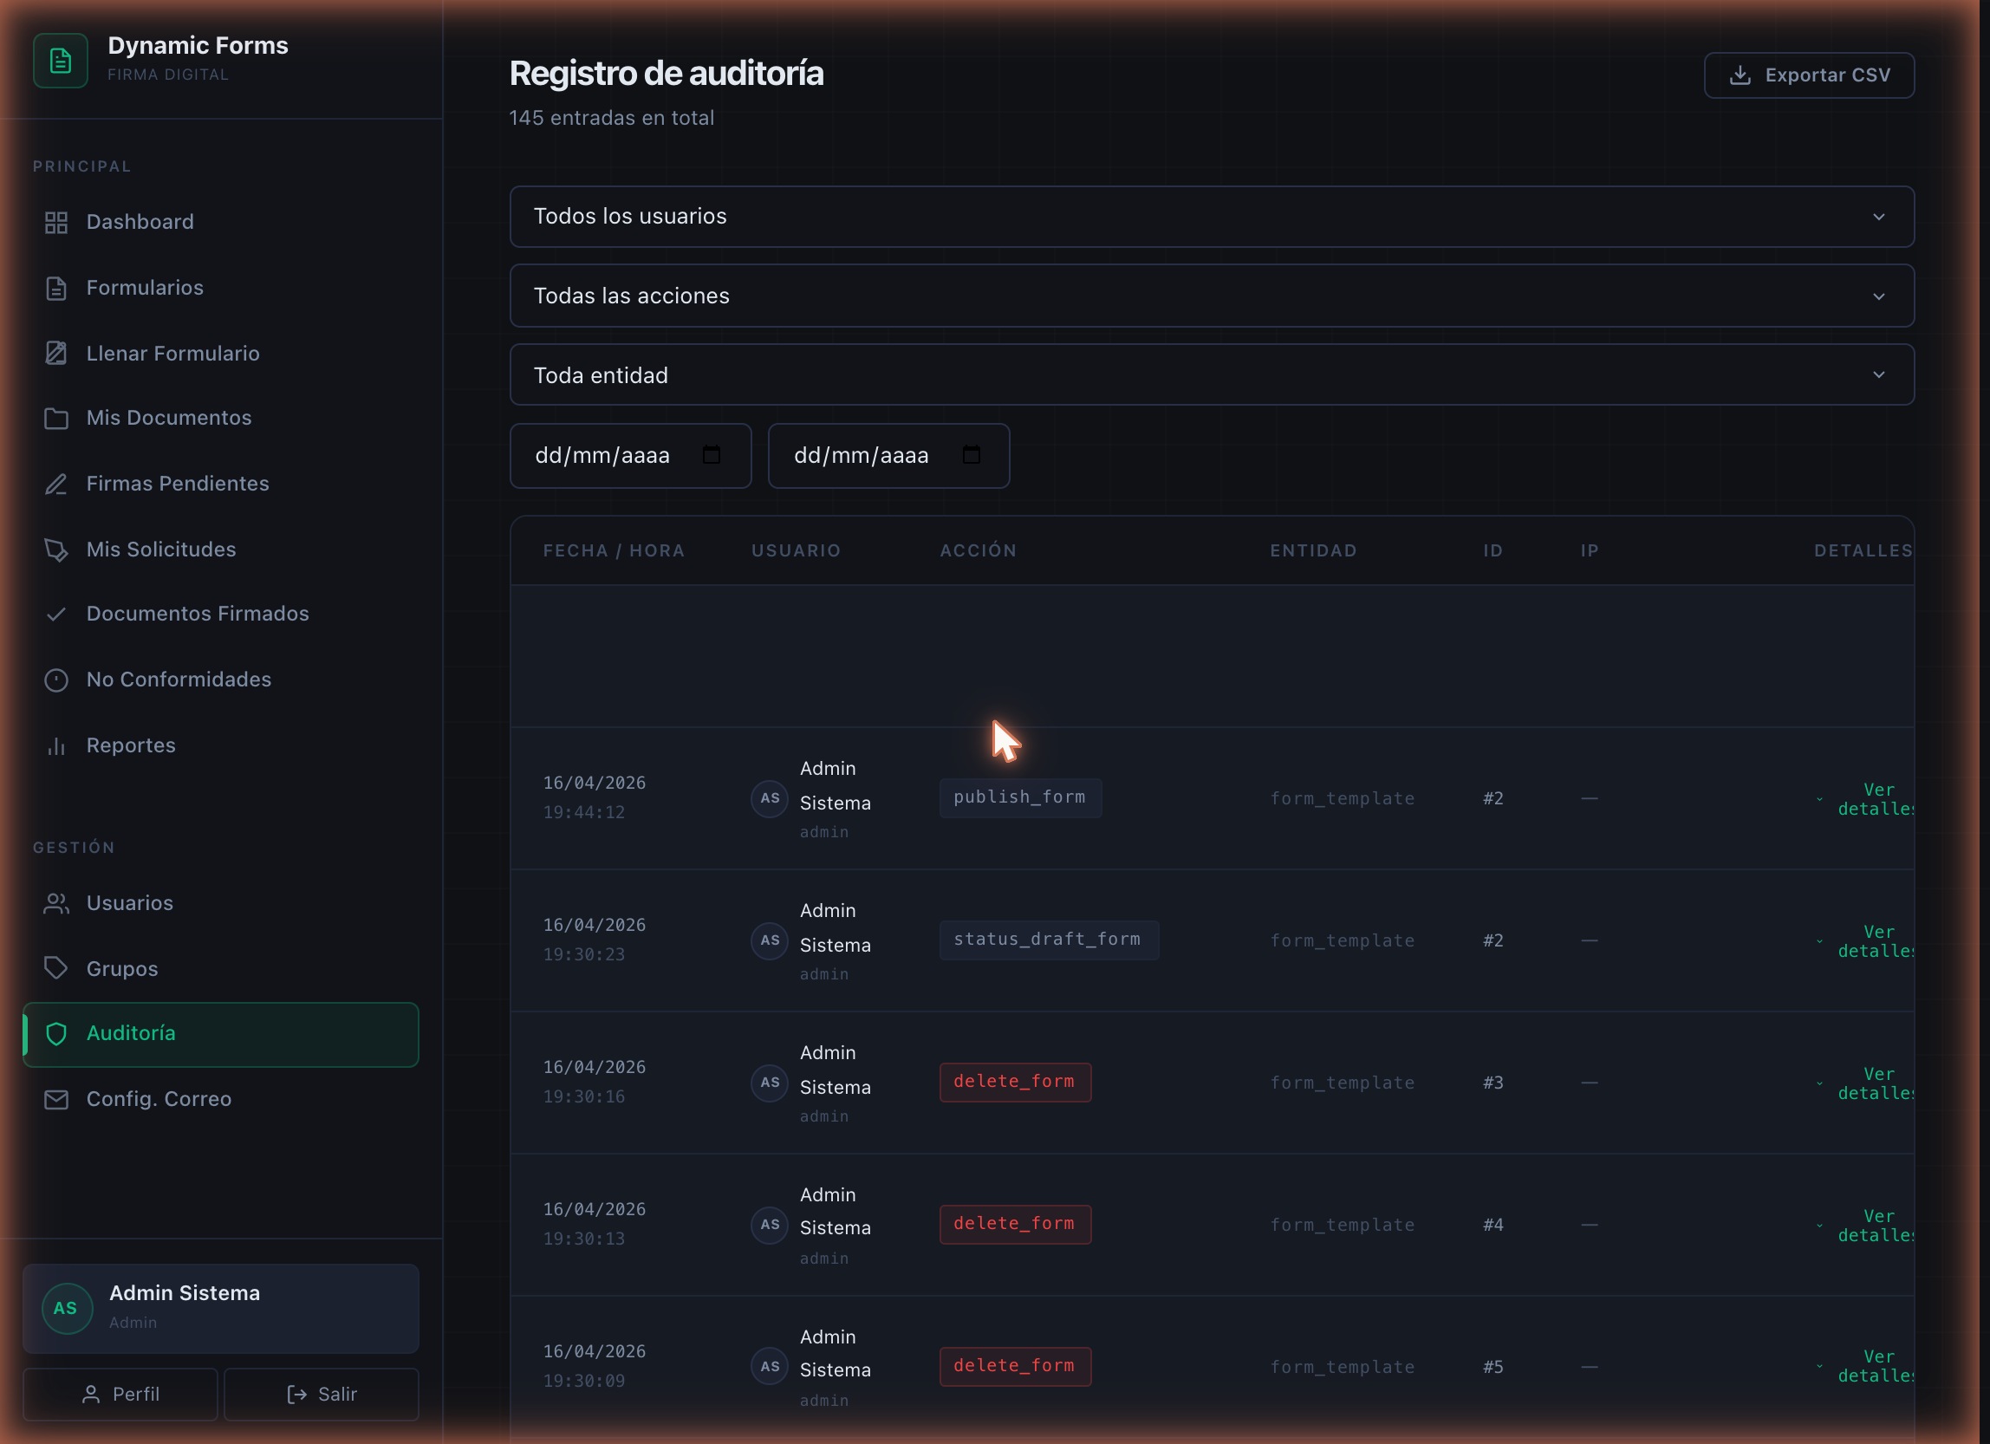Click the Dashboard grid icon

[56, 223]
